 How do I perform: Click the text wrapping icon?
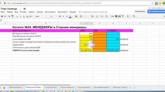102,16
